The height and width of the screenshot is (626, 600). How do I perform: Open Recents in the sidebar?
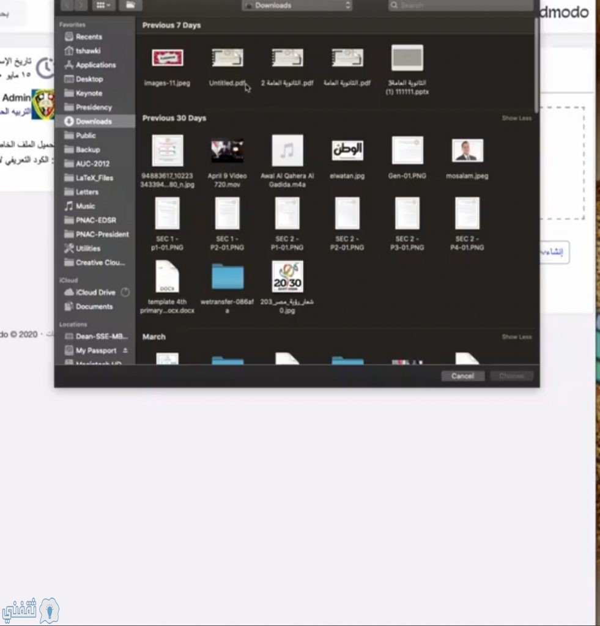point(89,37)
